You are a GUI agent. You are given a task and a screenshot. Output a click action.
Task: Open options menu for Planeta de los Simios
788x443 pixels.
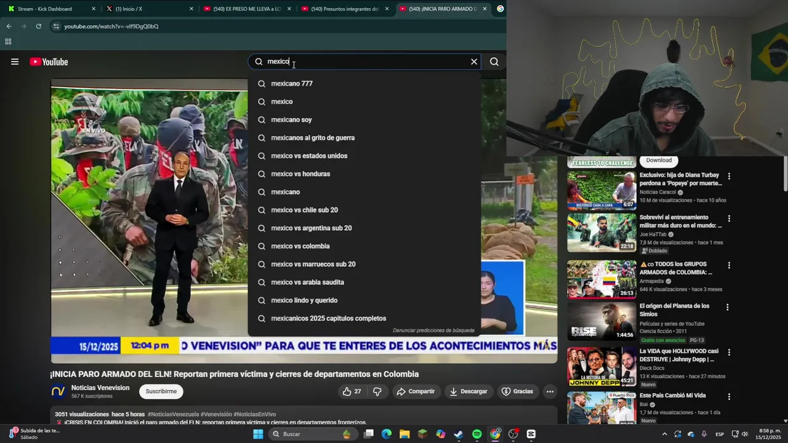727,307
